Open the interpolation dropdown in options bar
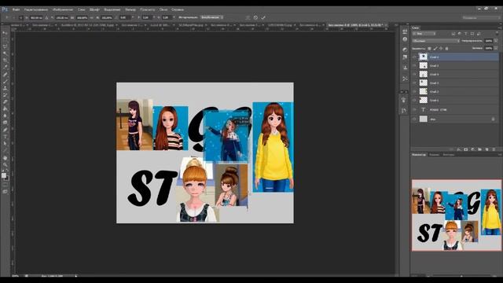Viewport: 503px width, 283px height. point(211,17)
